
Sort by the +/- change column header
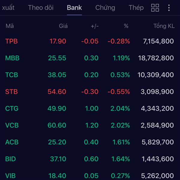point(94,26)
